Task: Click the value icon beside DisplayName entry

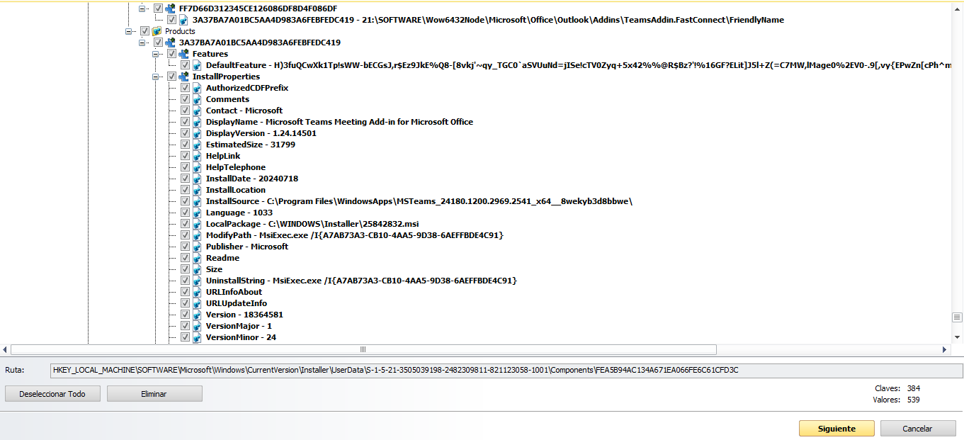Action: (x=198, y=122)
